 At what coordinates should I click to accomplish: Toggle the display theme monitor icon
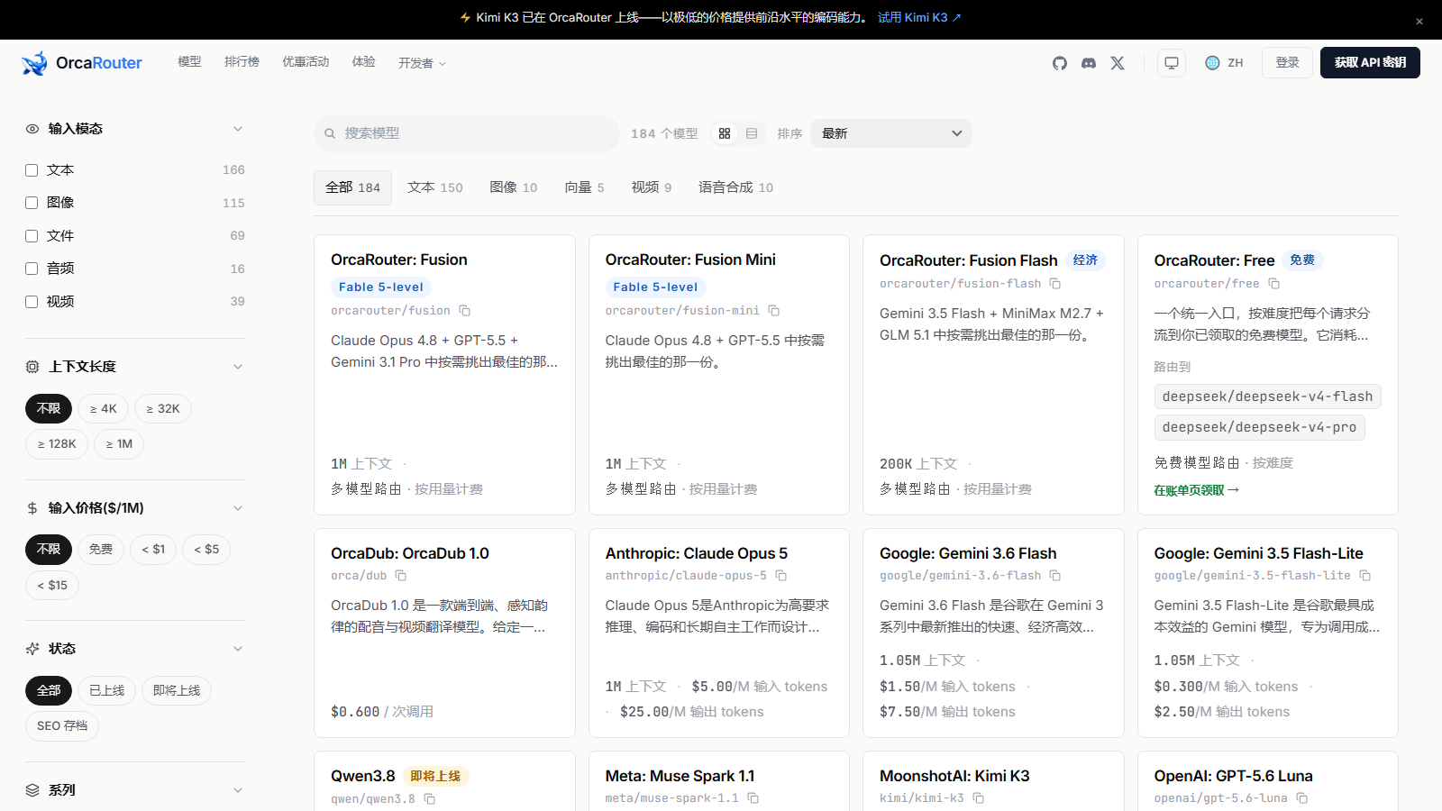pos(1172,63)
